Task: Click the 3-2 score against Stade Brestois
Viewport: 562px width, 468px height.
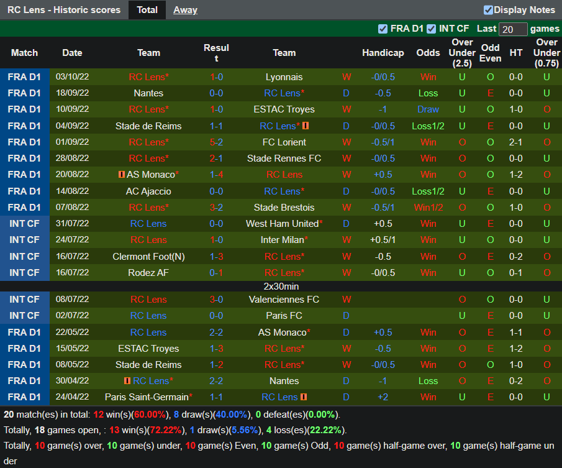Action: 216,208
